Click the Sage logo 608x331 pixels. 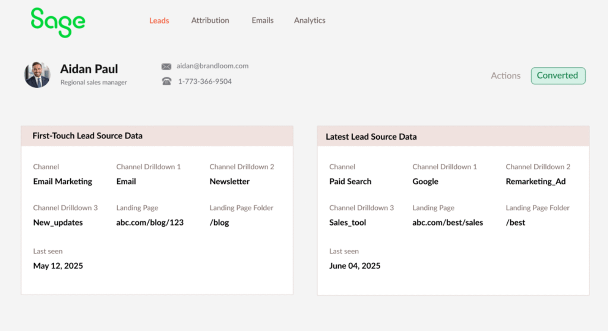58,22
